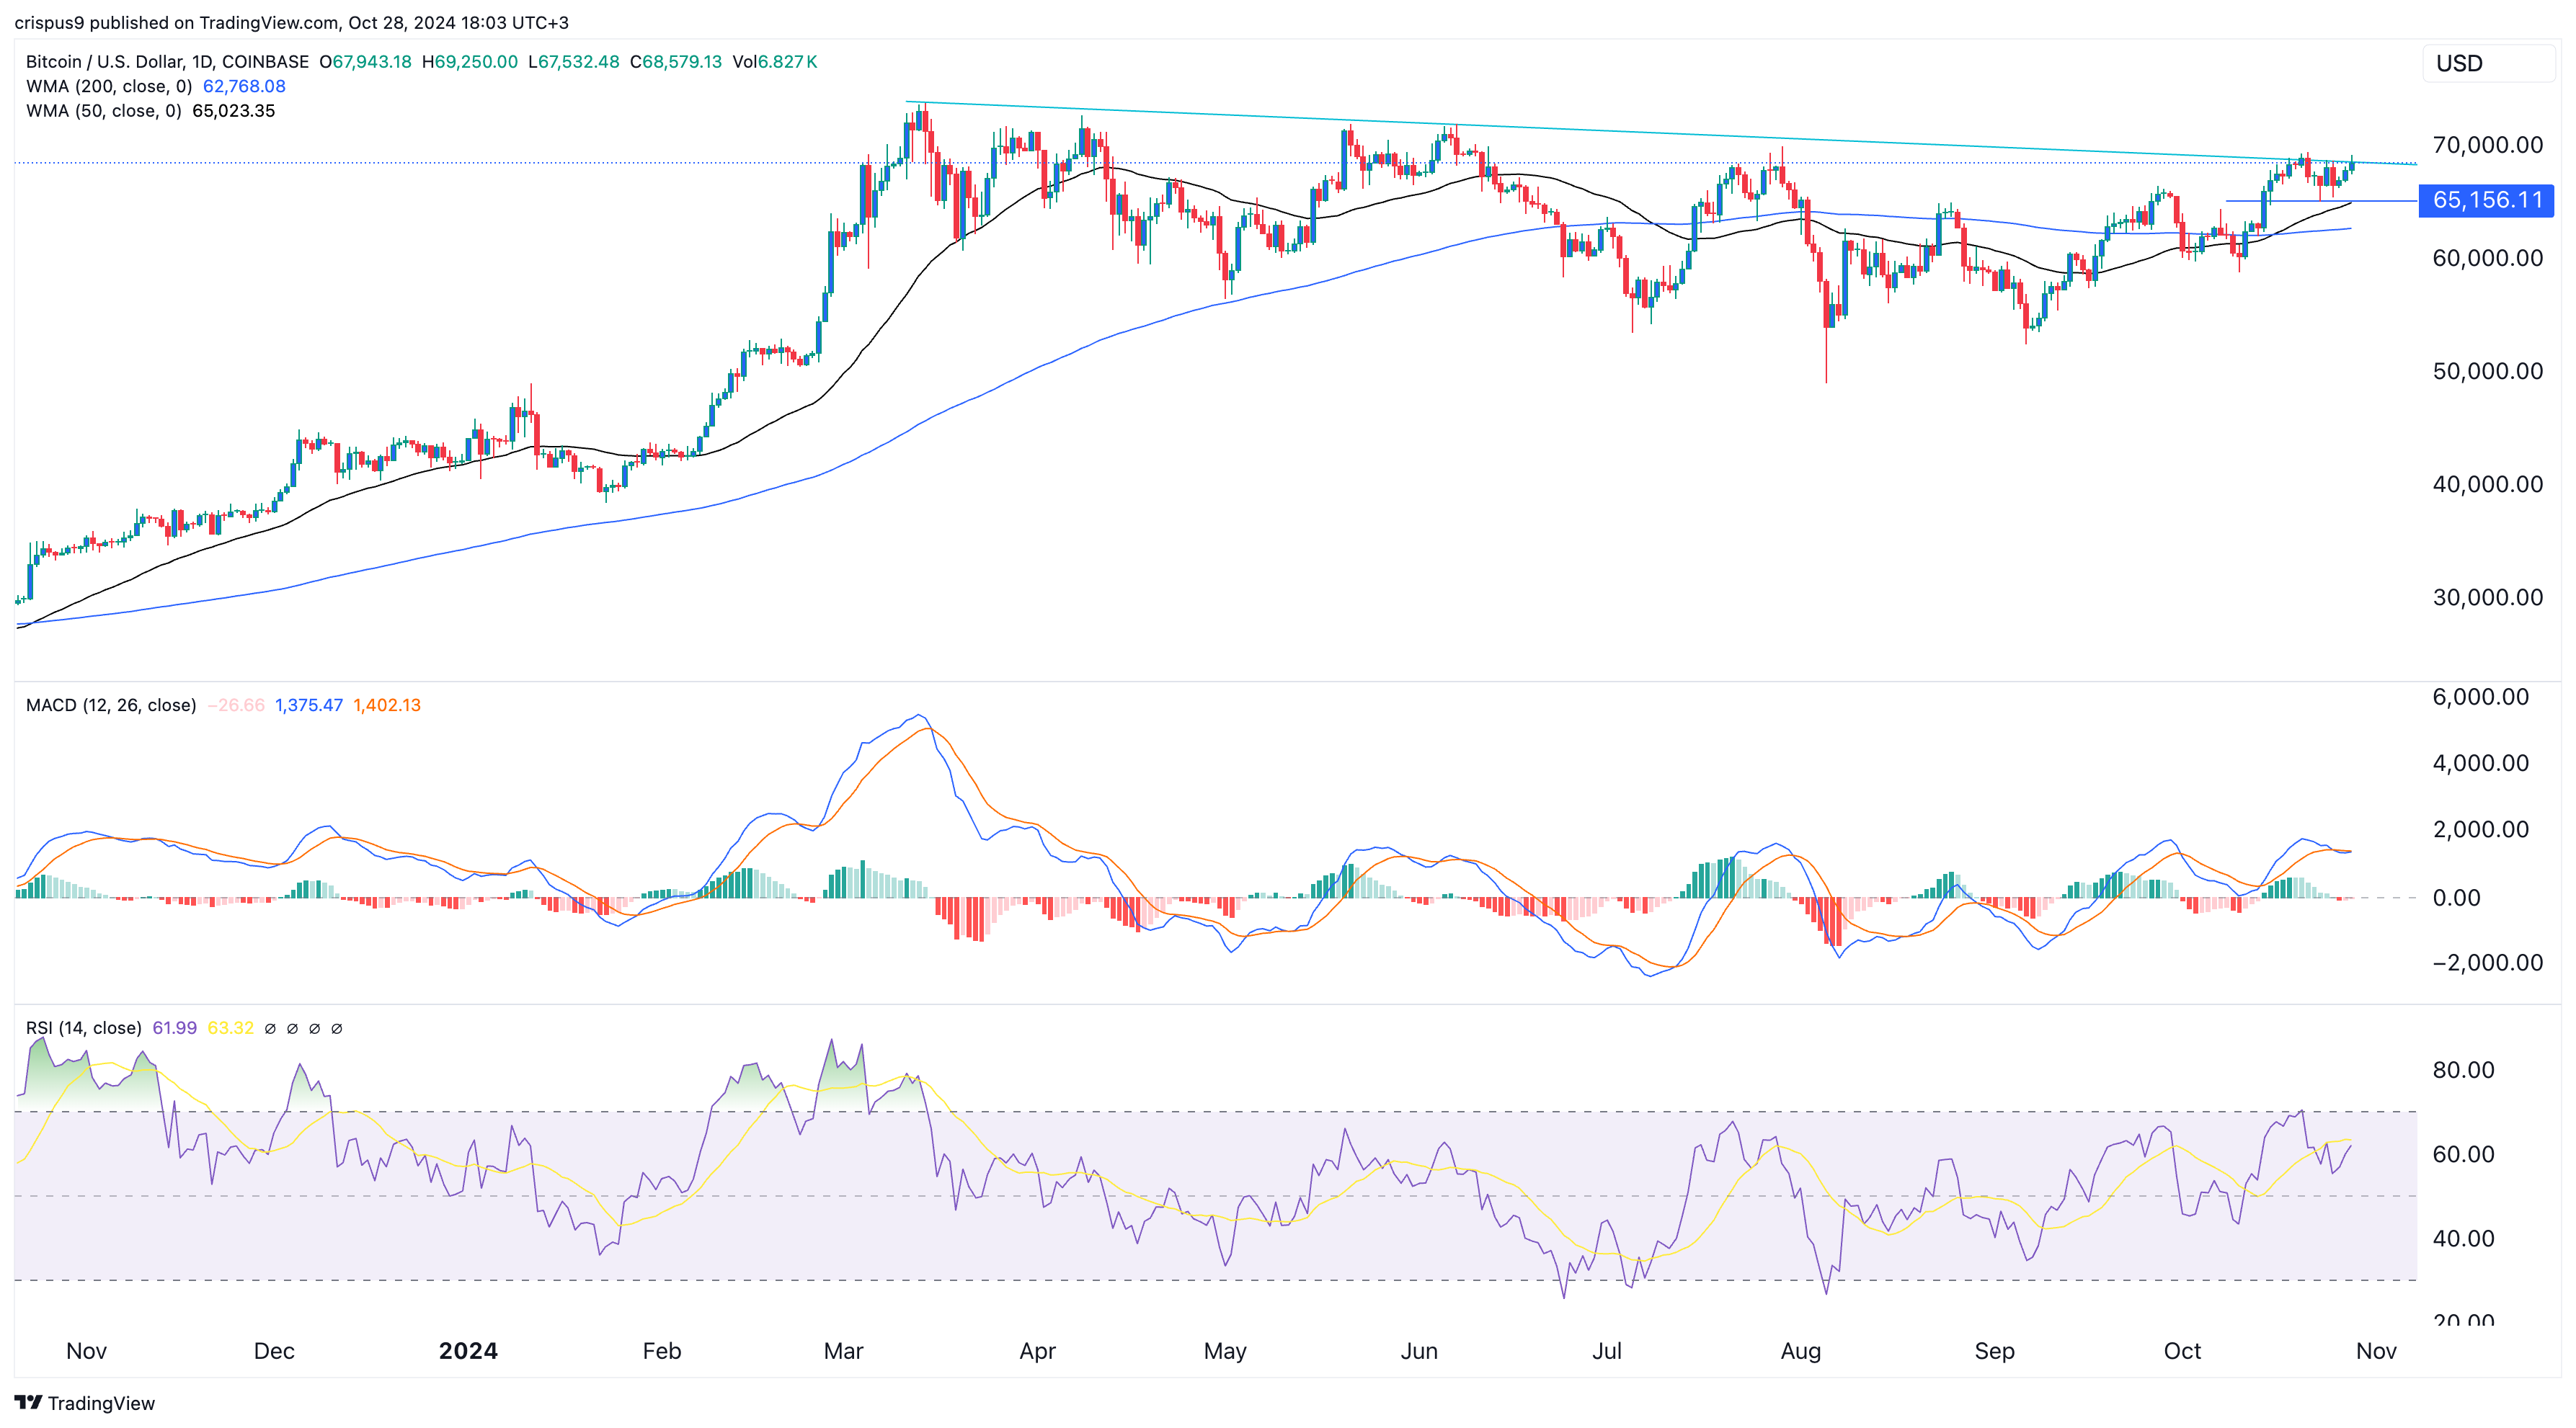
Task: Click the close price C68,579.13
Action: point(676,62)
